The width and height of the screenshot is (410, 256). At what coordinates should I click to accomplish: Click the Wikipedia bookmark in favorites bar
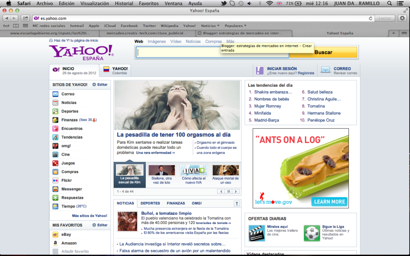pos(169,26)
